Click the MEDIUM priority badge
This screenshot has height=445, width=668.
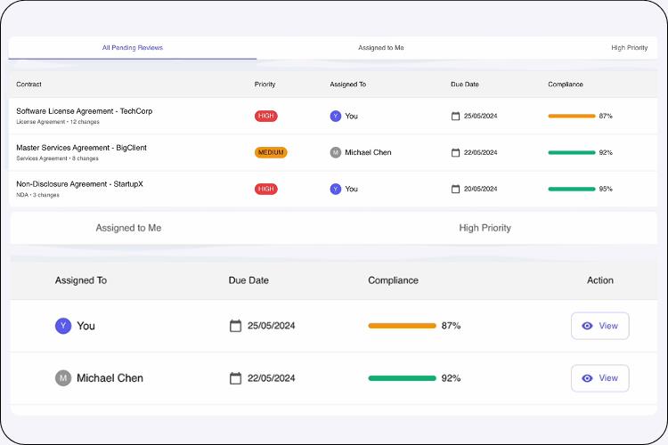[x=271, y=152]
